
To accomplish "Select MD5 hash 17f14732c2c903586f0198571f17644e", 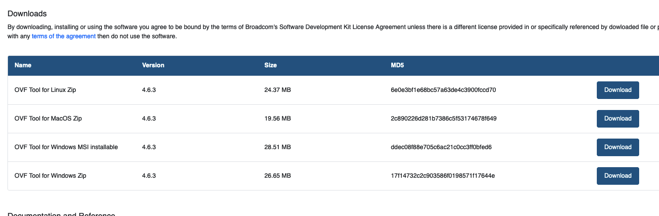I will (443, 176).
